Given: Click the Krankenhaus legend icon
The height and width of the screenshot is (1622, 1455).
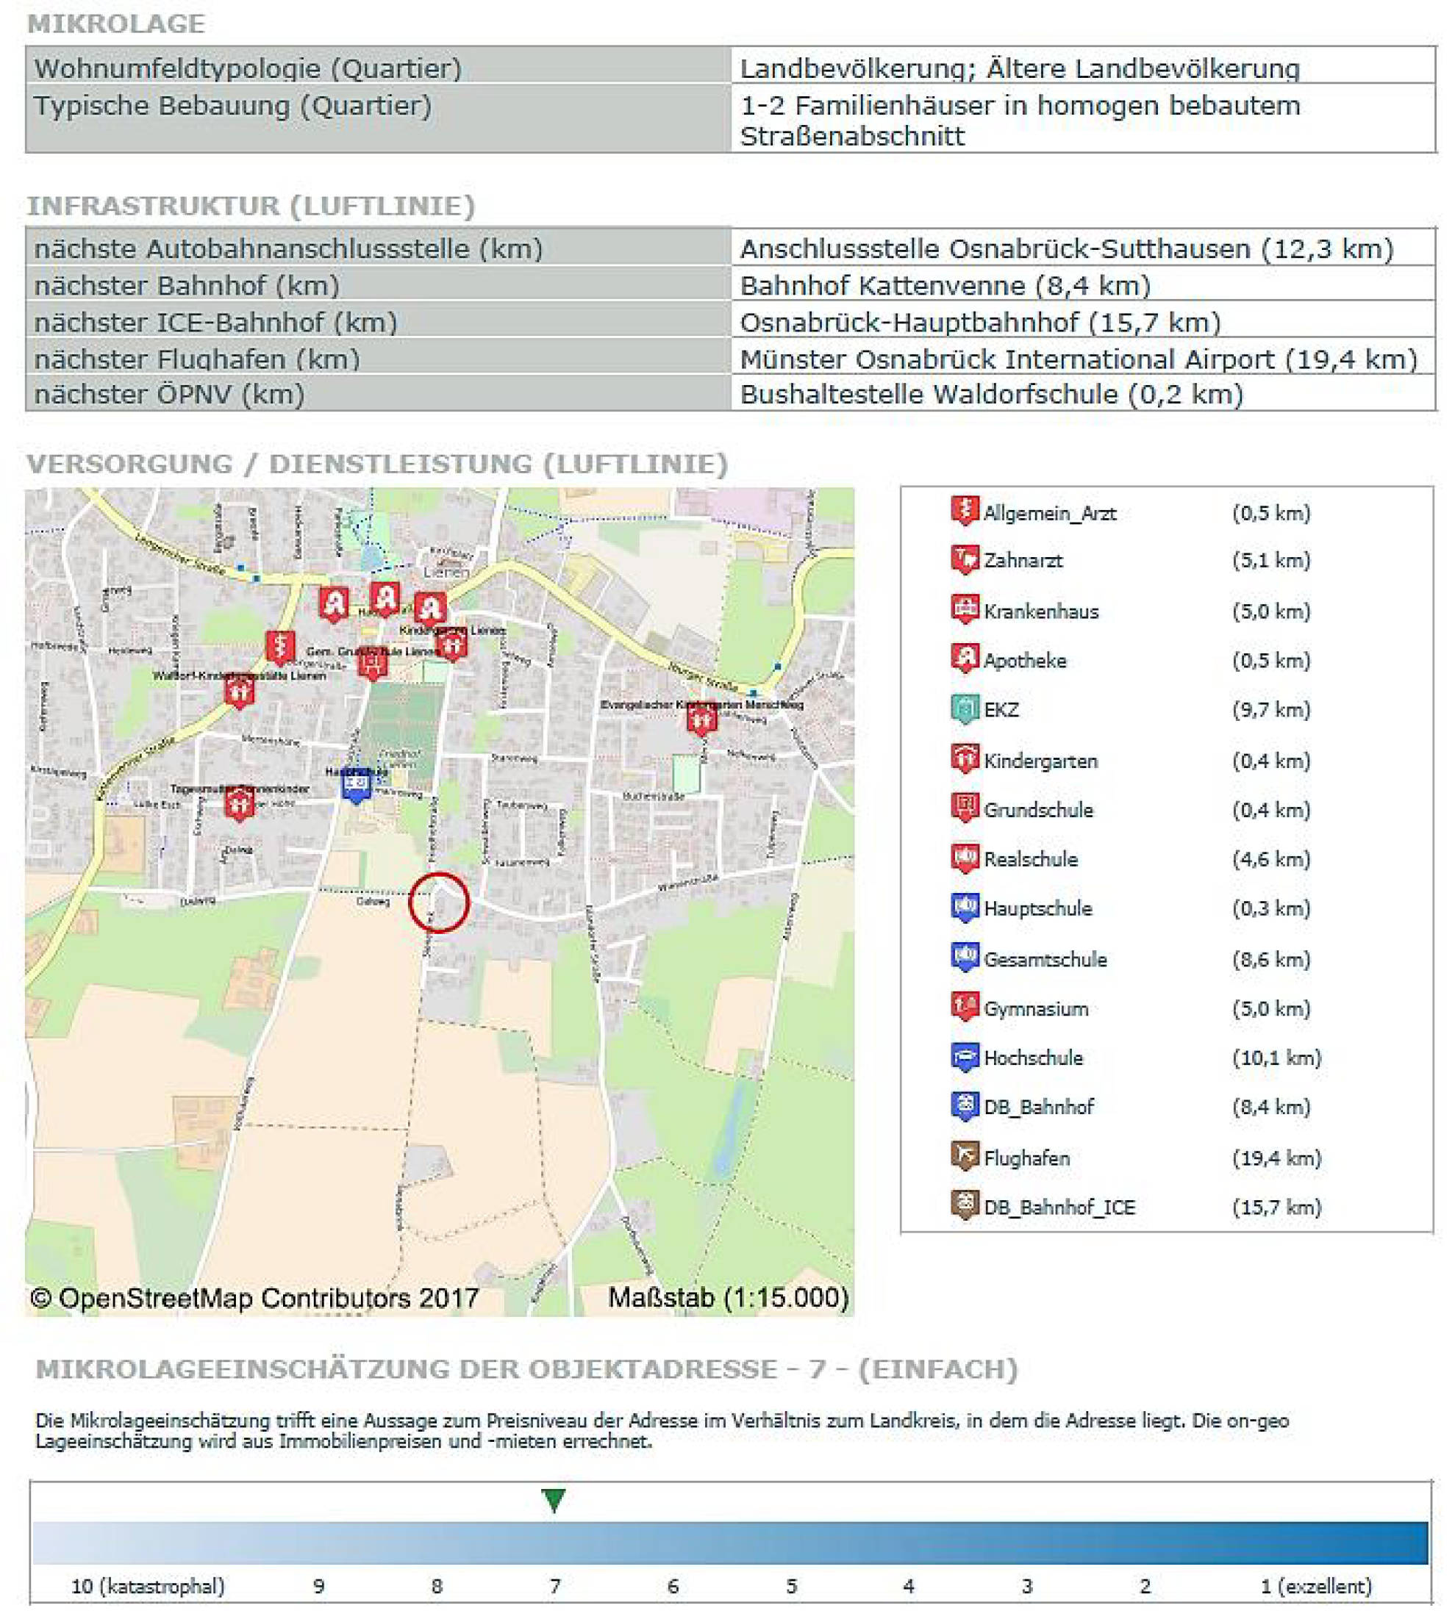Looking at the screenshot, I should (965, 610).
